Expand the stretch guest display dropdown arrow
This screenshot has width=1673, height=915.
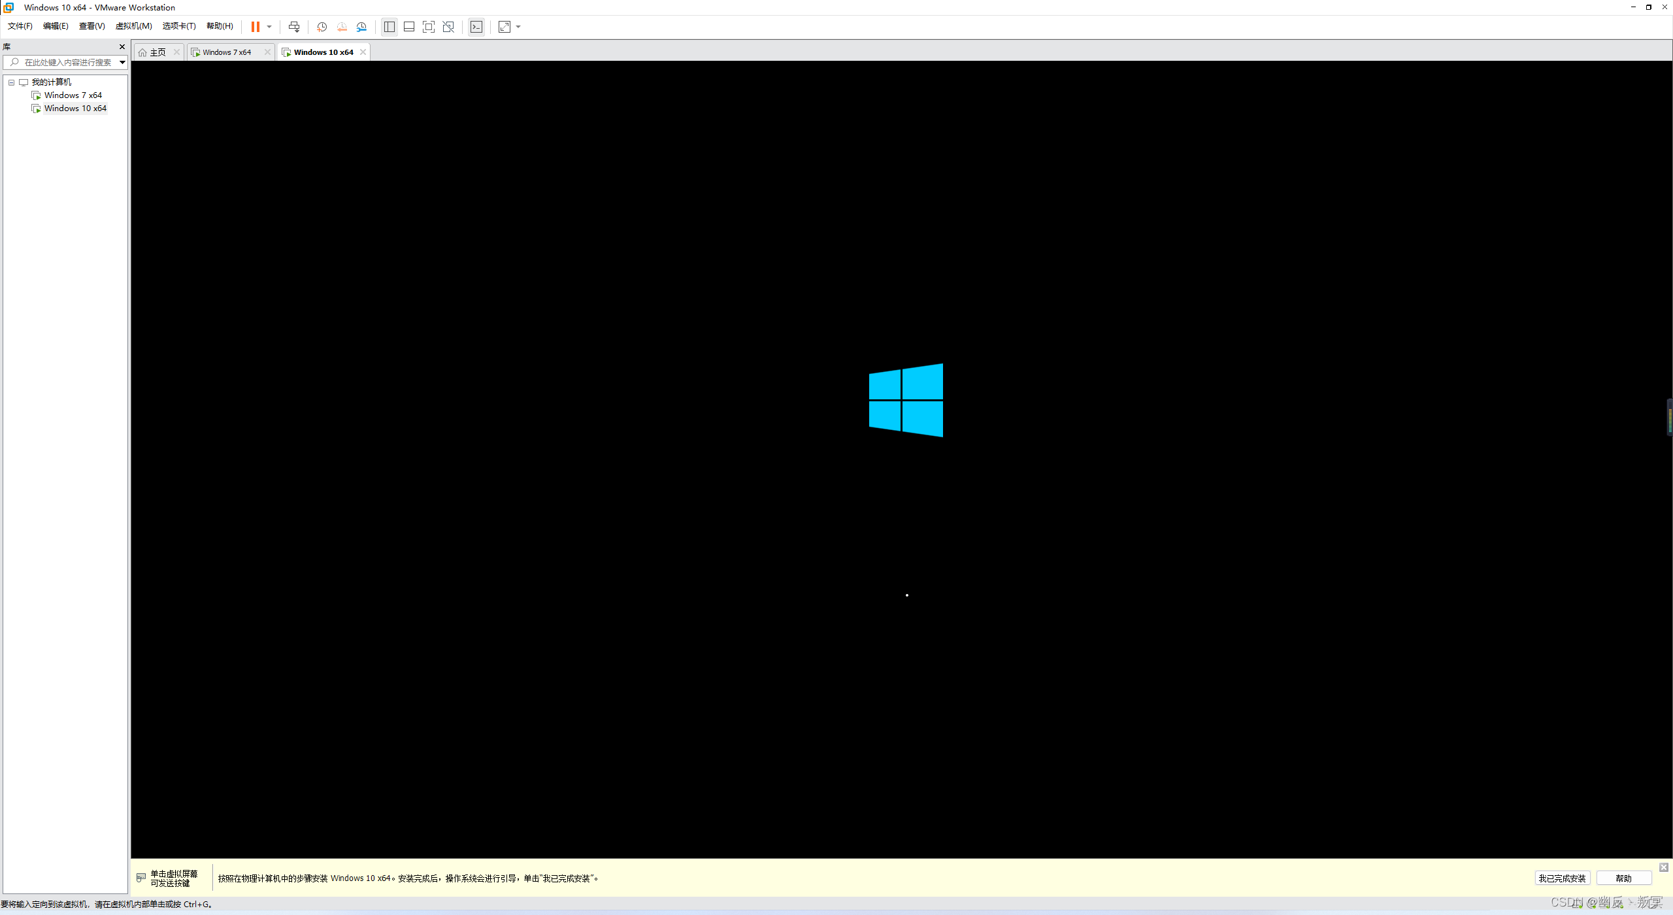[x=519, y=27]
